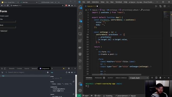Open the terminal selector dropdown showing bash
The image size is (172, 97).
click(x=139, y=78)
